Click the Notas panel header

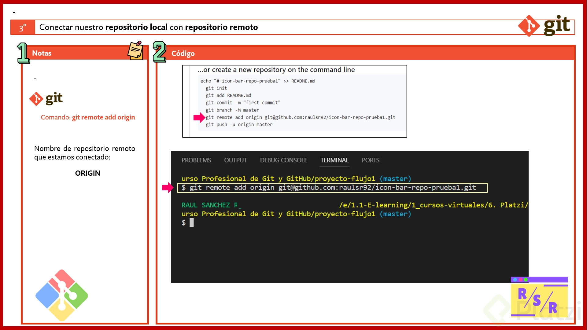(85, 53)
